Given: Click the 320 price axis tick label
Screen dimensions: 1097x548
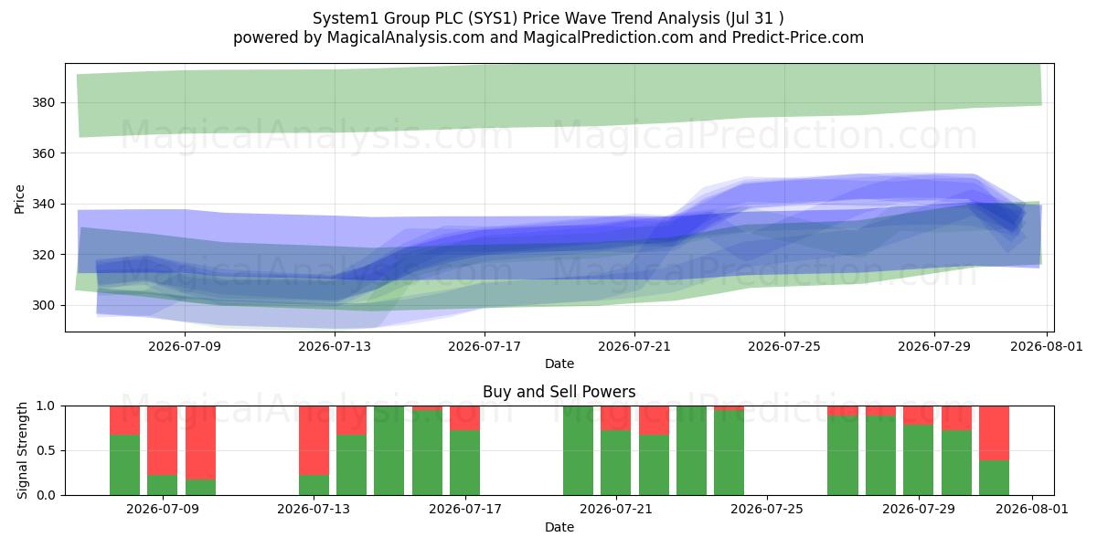Looking at the screenshot, I should 46,255.
